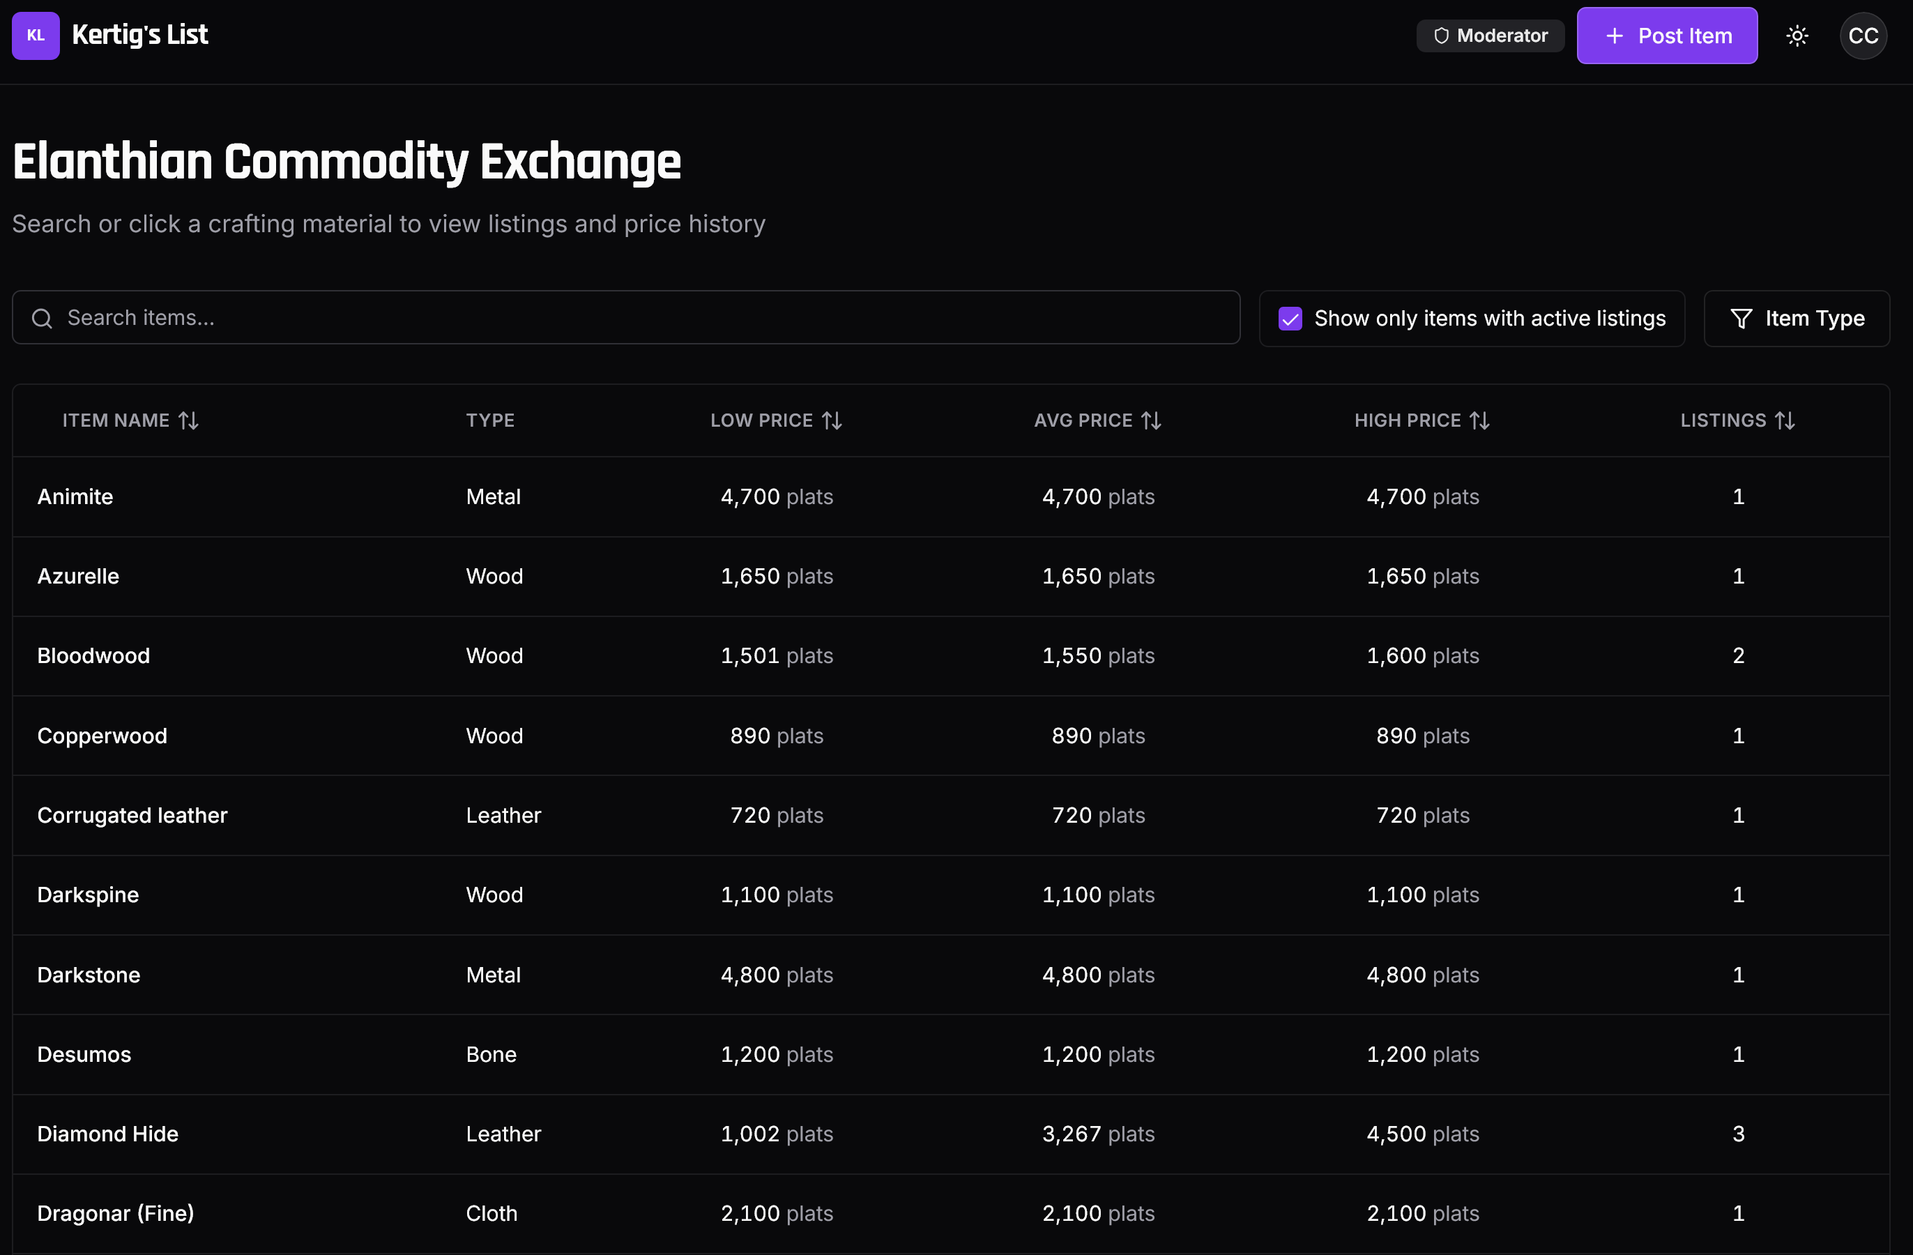
Task: Sort by Low Price arrows icon
Action: (x=832, y=420)
